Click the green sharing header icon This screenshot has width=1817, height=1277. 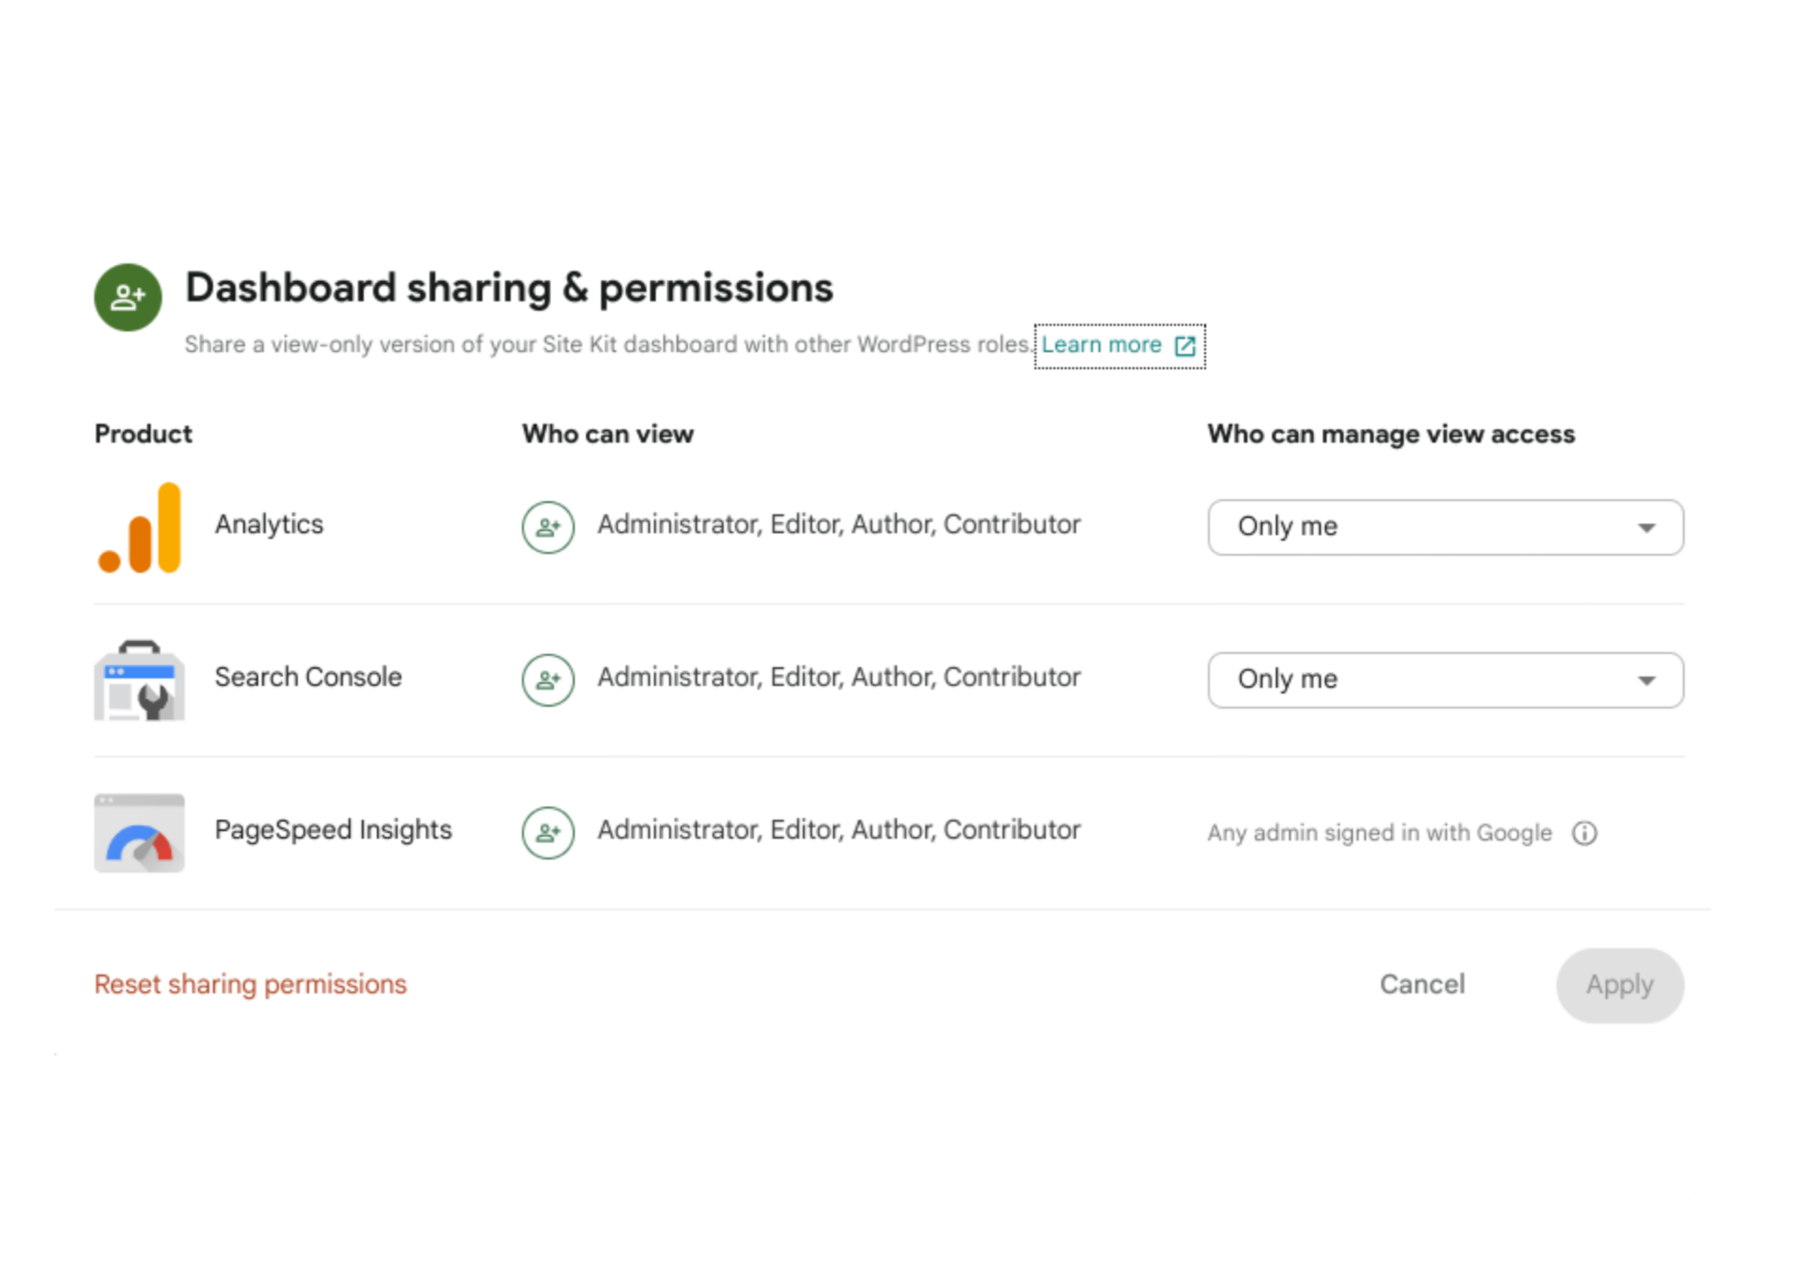pos(128,297)
